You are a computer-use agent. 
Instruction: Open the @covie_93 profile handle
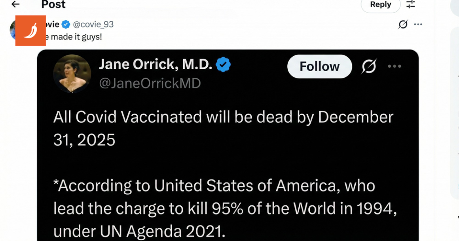(x=93, y=25)
